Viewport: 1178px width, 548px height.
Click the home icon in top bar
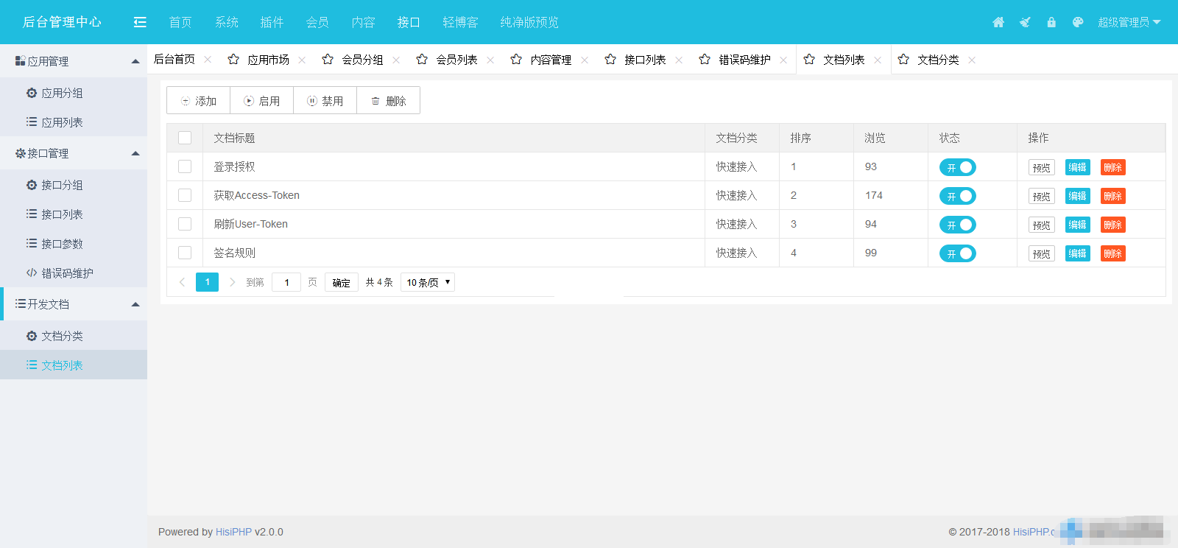click(x=998, y=22)
